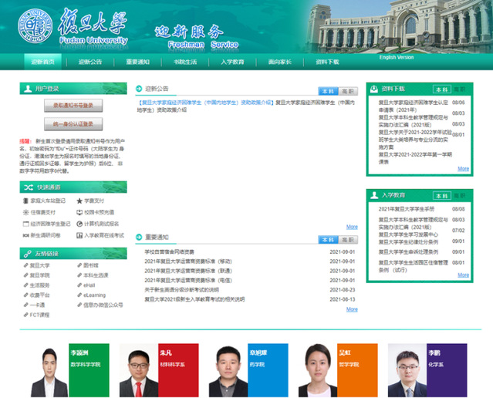
Task: Switch to English Version
Action: [x=397, y=57]
